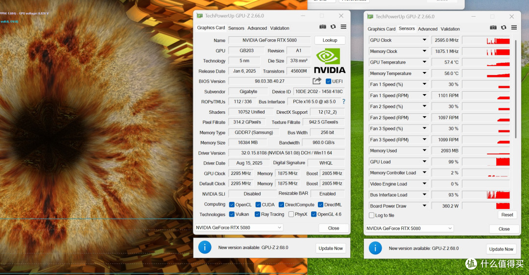Viewport: 529px width, 275px height.
Task: Take screenshot in Graphics Card window (camera icon)
Action: click(x=323, y=26)
